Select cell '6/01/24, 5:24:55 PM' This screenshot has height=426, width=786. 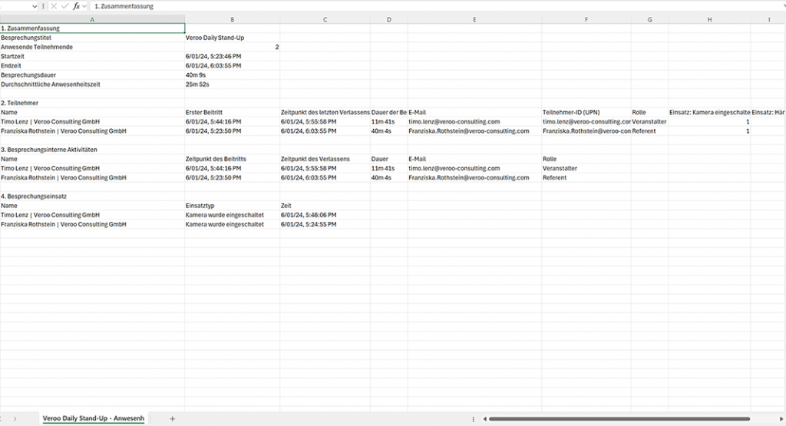coord(325,225)
